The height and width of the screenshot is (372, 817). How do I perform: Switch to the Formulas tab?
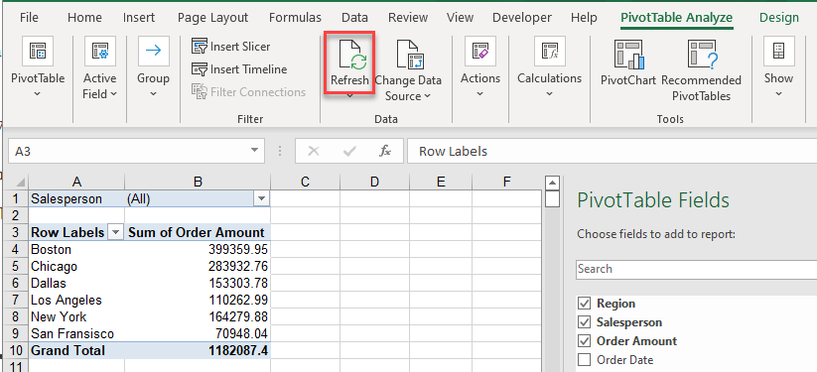pyautogui.click(x=295, y=18)
